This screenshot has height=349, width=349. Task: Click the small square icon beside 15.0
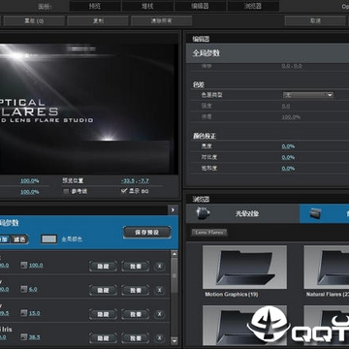pos(24,313)
